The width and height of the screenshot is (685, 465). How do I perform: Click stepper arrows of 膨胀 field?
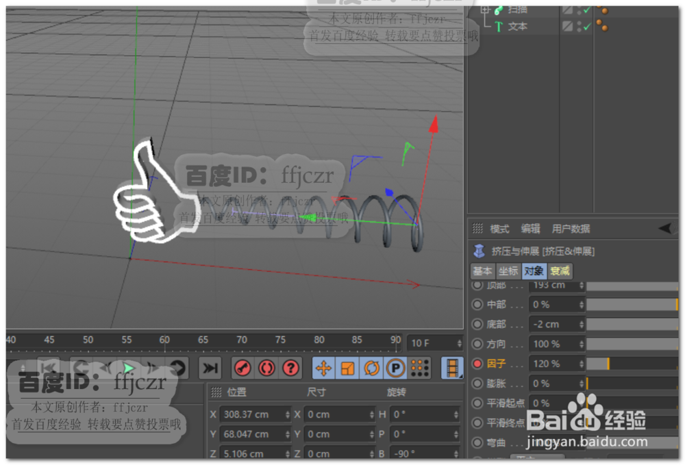[x=581, y=383]
